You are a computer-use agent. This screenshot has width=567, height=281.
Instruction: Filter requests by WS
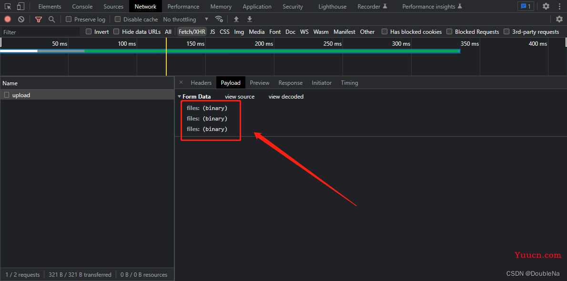pos(304,32)
